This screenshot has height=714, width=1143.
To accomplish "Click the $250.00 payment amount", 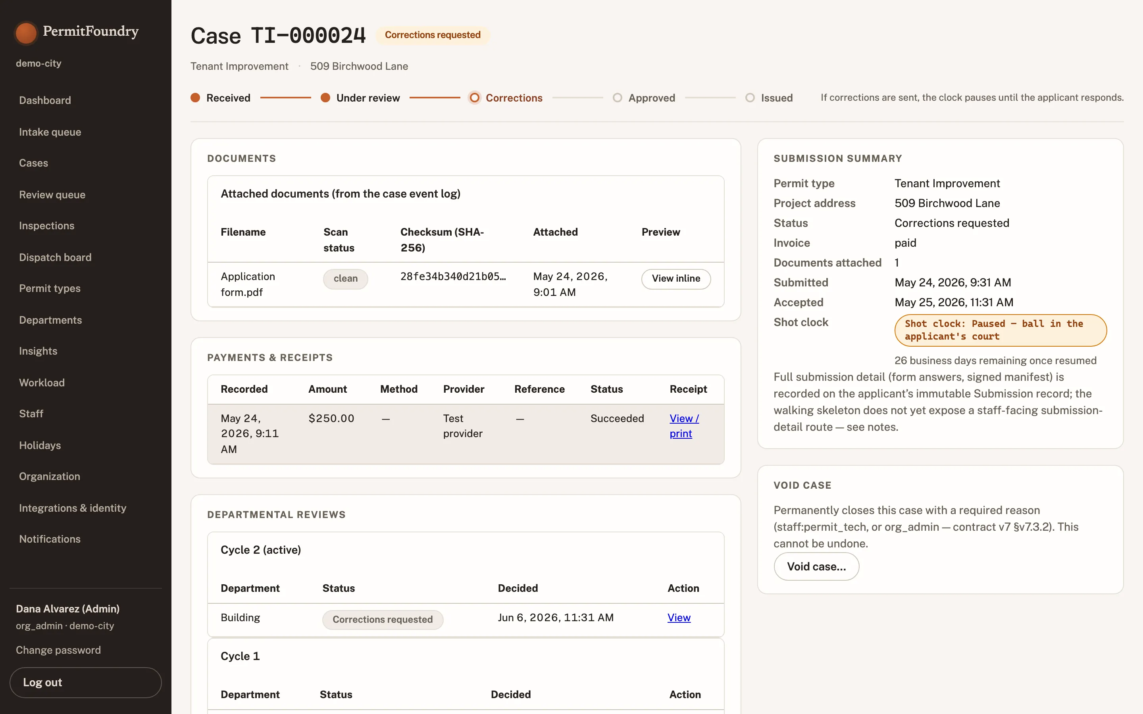I will (x=331, y=418).
